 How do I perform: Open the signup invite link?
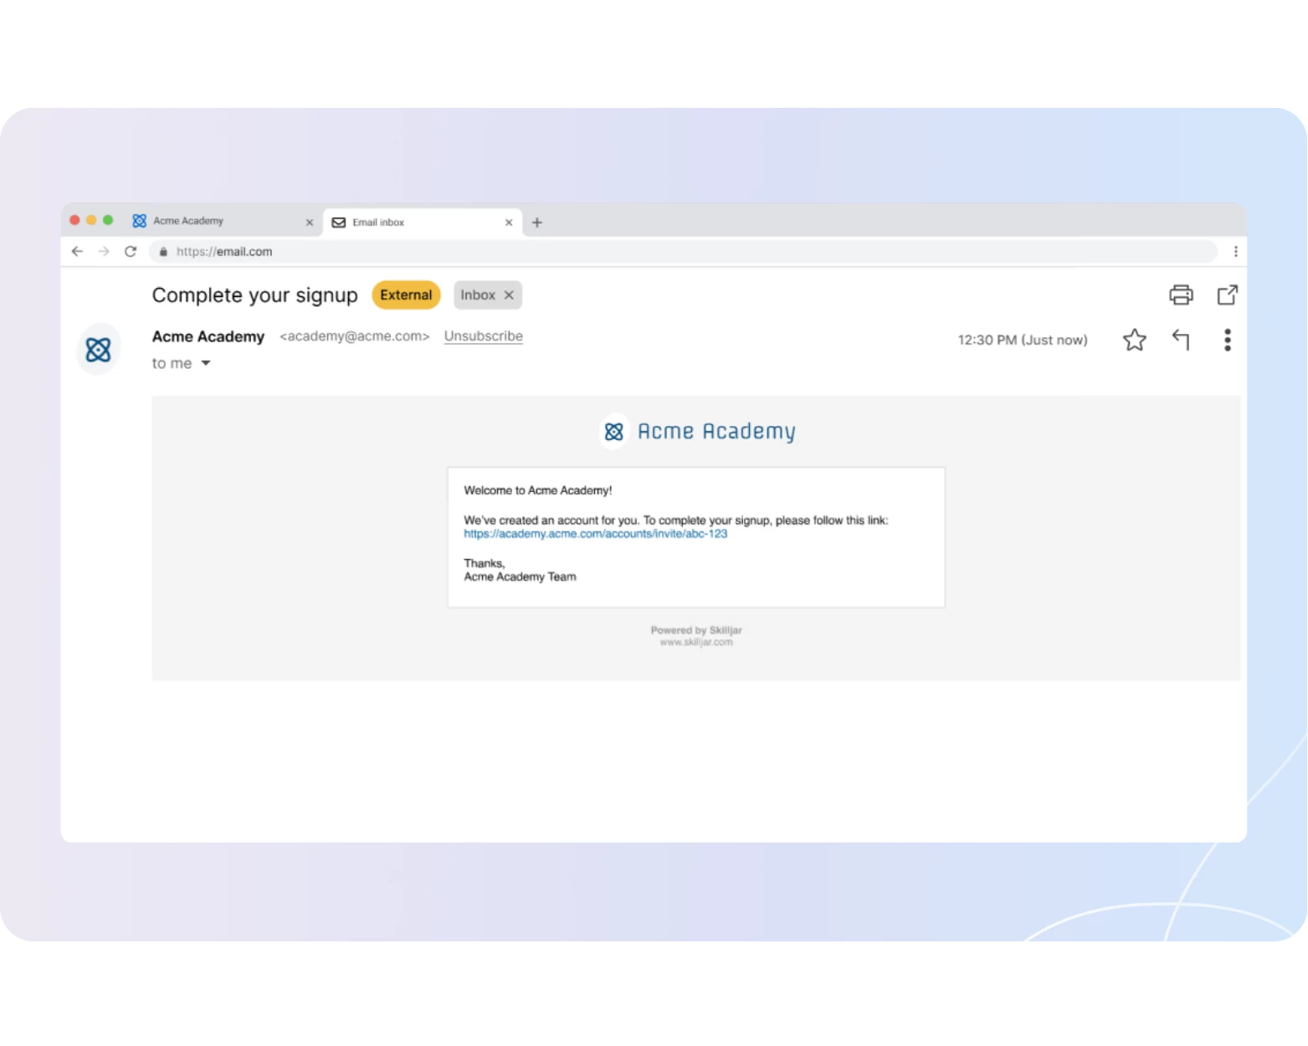point(596,534)
